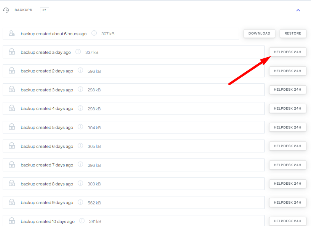
Task: Click lock icon on 10 days ago backup
Action: (12, 220)
